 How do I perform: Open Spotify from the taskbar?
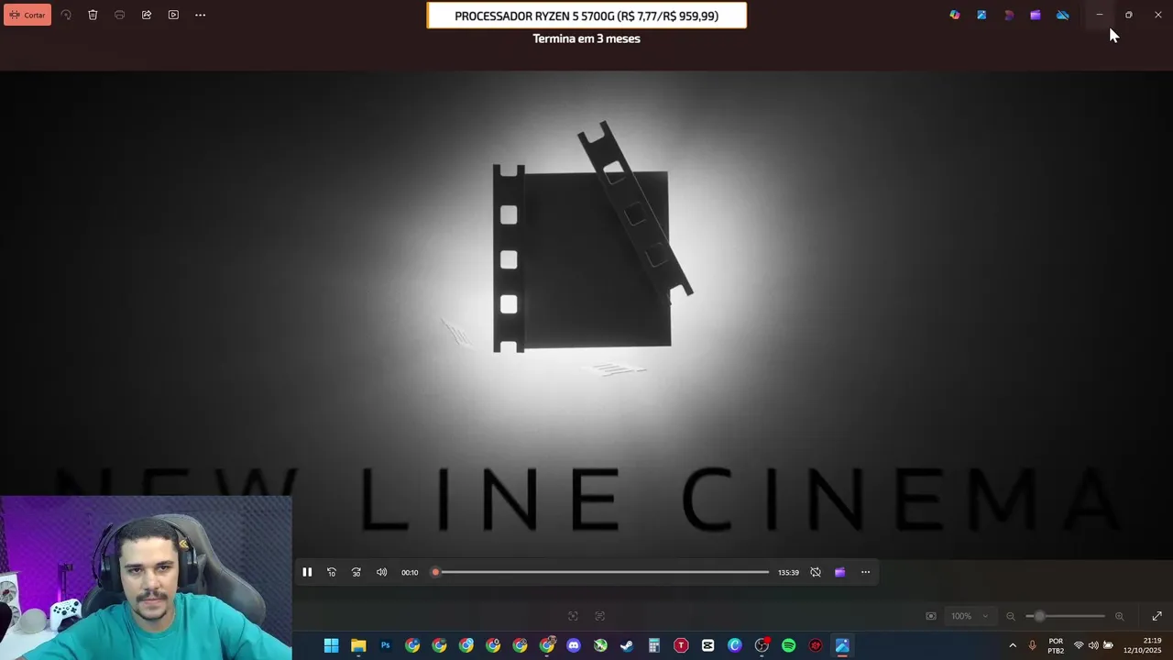pos(788,645)
